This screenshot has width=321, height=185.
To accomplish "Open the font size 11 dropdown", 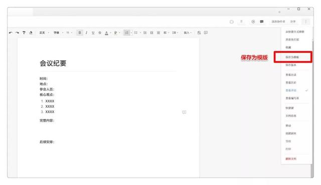I will pyautogui.click(x=69, y=33).
